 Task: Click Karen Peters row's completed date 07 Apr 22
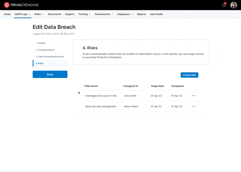pos(177,106)
